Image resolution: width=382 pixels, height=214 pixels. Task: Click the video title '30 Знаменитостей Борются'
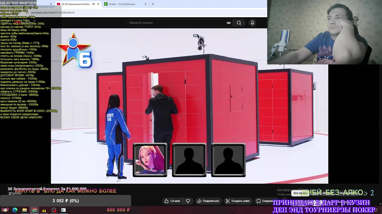47,189
